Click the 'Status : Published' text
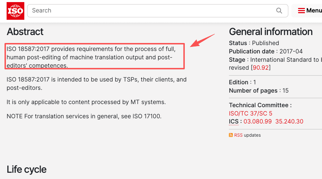The image size is (322, 179). click(254, 43)
